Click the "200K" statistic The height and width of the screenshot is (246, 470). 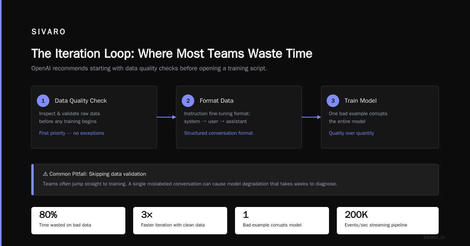click(x=356, y=215)
